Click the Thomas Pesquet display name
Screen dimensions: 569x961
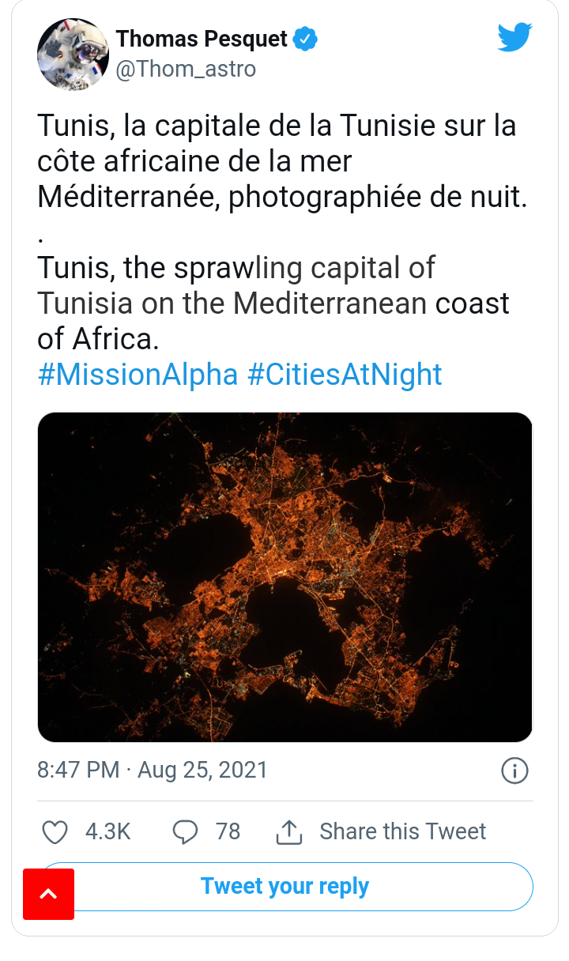tap(202, 38)
